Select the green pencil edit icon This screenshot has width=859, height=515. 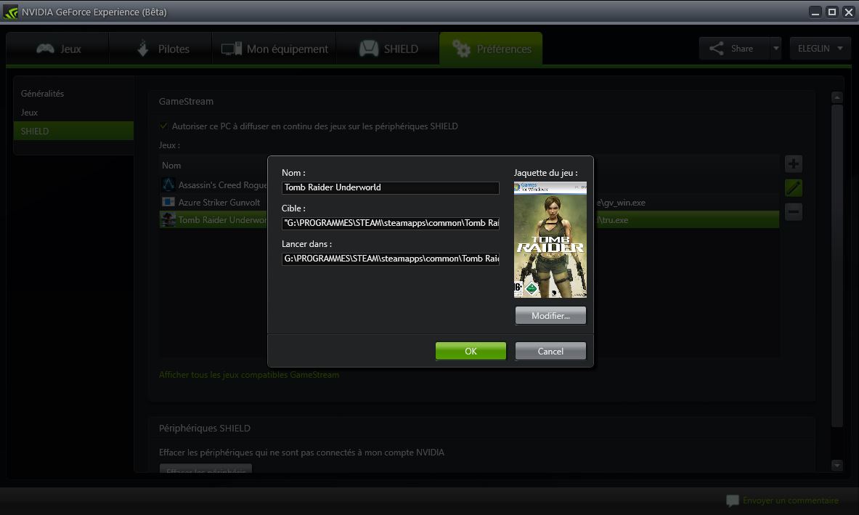(793, 187)
